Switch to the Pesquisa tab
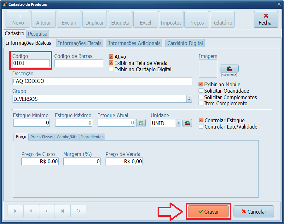The image size is (284, 224). click(x=38, y=34)
